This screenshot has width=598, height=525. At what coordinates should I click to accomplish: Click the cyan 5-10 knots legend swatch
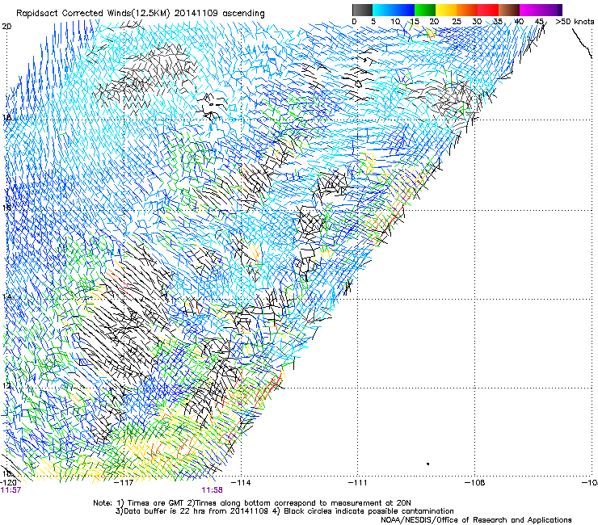pos(383,10)
